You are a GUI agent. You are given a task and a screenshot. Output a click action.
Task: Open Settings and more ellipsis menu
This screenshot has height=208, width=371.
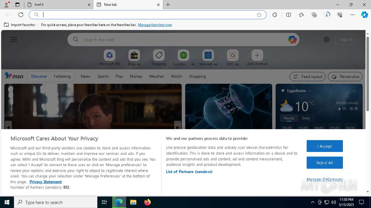(x=352, y=15)
